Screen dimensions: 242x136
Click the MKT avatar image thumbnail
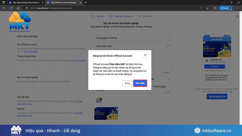click(x=99, y=100)
